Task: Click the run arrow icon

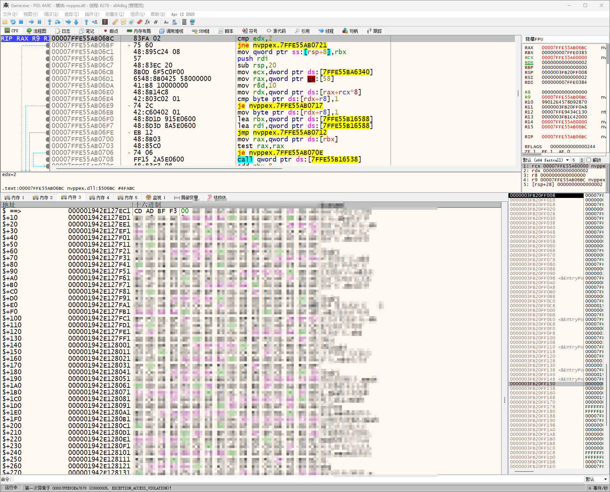Action: pos(31,22)
